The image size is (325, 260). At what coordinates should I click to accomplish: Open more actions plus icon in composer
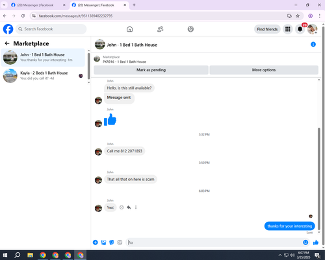[x=96, y=242]
